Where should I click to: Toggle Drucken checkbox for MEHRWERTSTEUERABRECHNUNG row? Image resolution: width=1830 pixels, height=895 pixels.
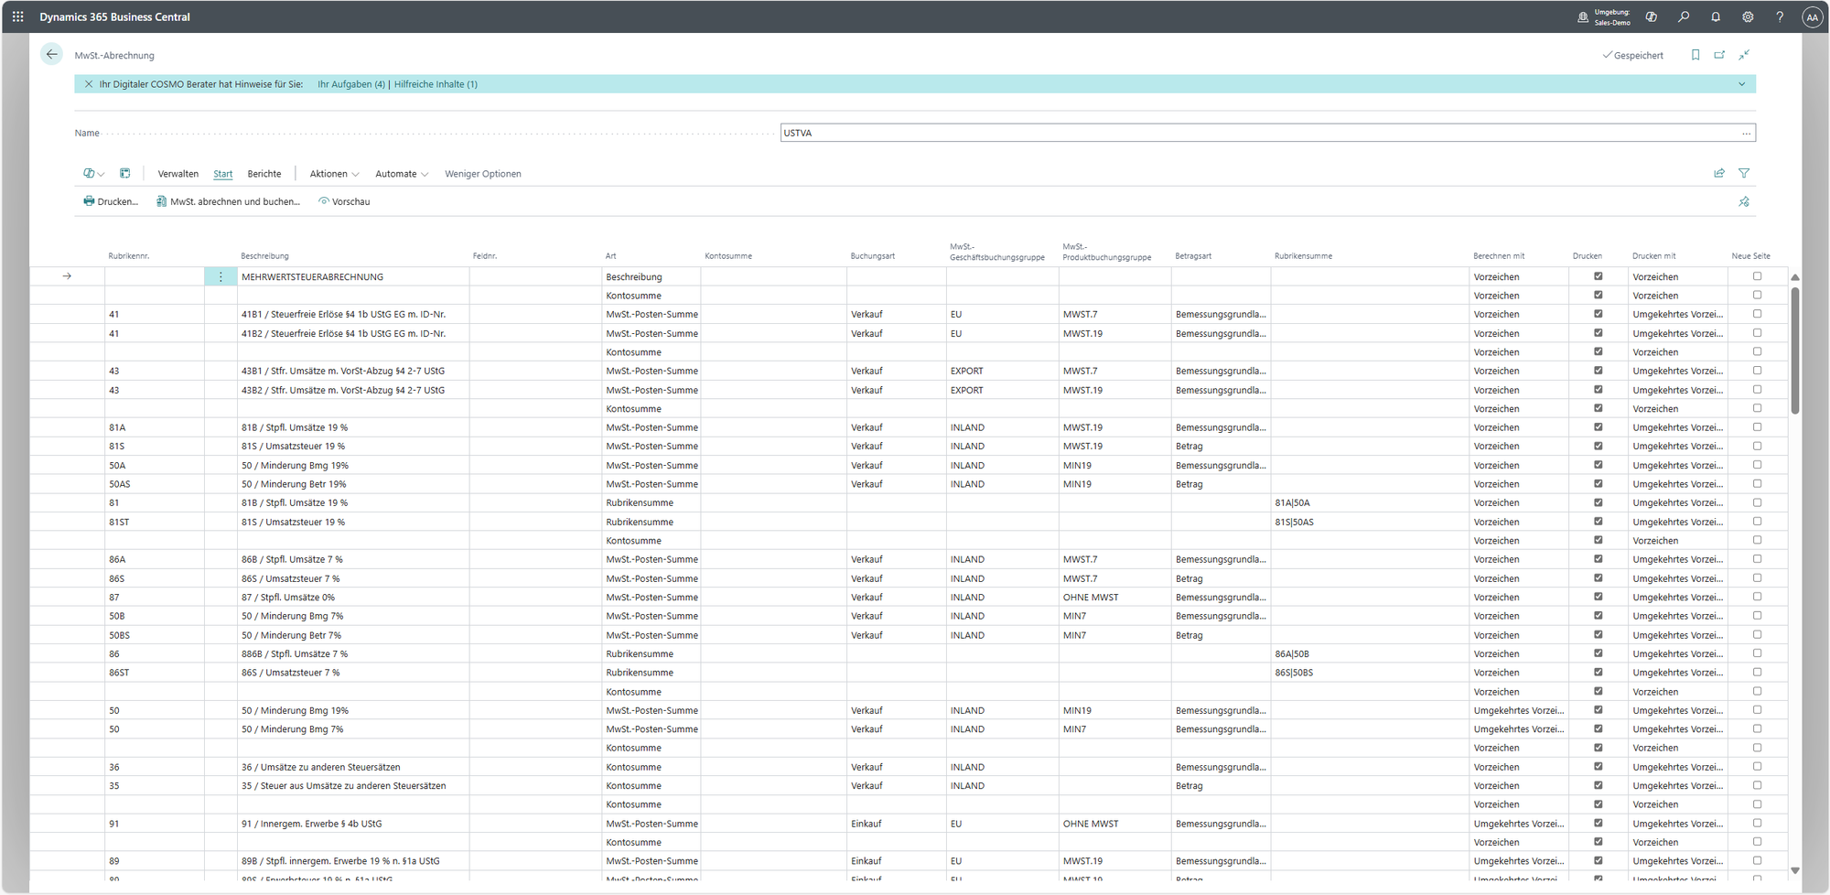pyautogui.click(x=1599, y=276)
